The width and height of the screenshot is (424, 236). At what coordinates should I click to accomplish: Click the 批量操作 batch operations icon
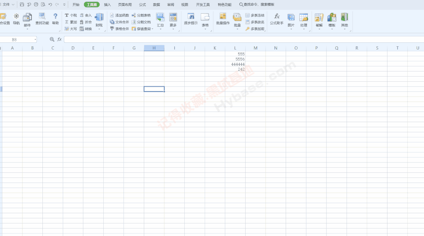(223, 19)
